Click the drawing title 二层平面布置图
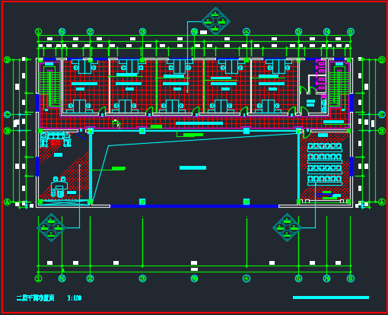Viewport: 388px width, 315px height. click(35, 298)
